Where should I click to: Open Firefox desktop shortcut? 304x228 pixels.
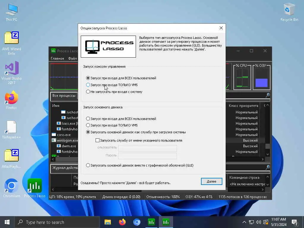click(x=11, y=100)
